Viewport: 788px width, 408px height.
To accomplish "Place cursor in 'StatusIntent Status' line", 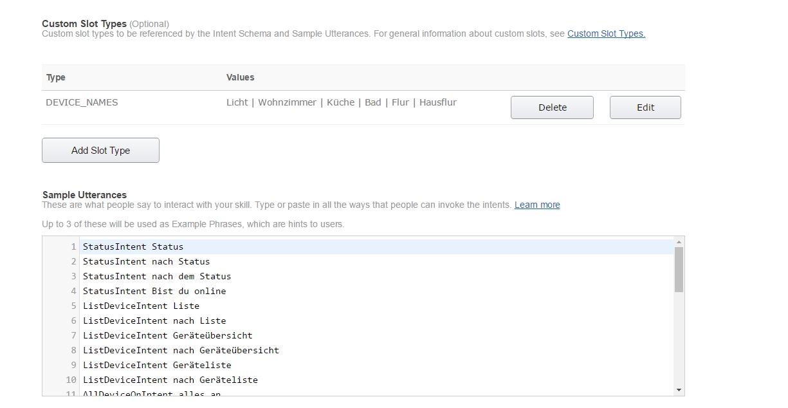I will 133,246.
